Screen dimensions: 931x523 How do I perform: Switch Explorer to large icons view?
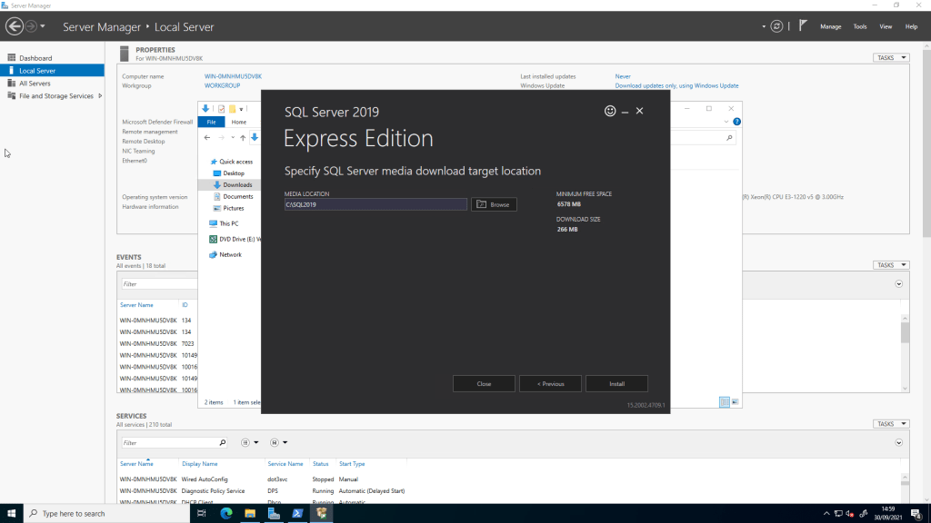pos(735,401)
